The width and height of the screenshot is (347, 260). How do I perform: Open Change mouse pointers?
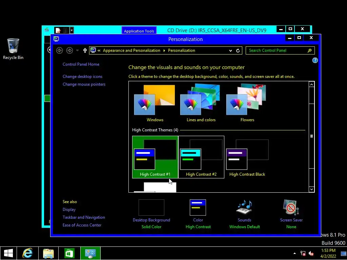click(x=84, y=84)
